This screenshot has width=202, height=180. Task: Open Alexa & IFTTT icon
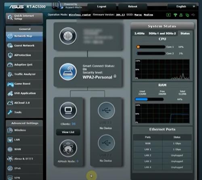coord(10,159)
